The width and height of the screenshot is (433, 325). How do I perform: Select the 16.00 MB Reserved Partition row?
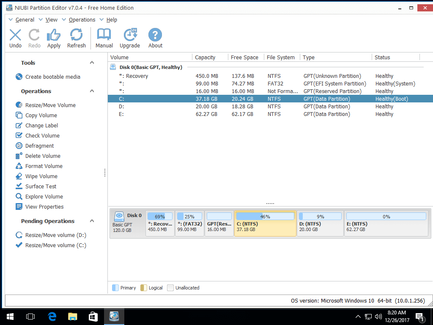pyautogui.click(x=270, y=91)
